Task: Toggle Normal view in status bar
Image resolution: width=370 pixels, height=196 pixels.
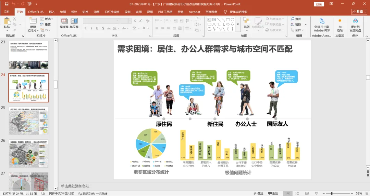Action: [288, 193]
